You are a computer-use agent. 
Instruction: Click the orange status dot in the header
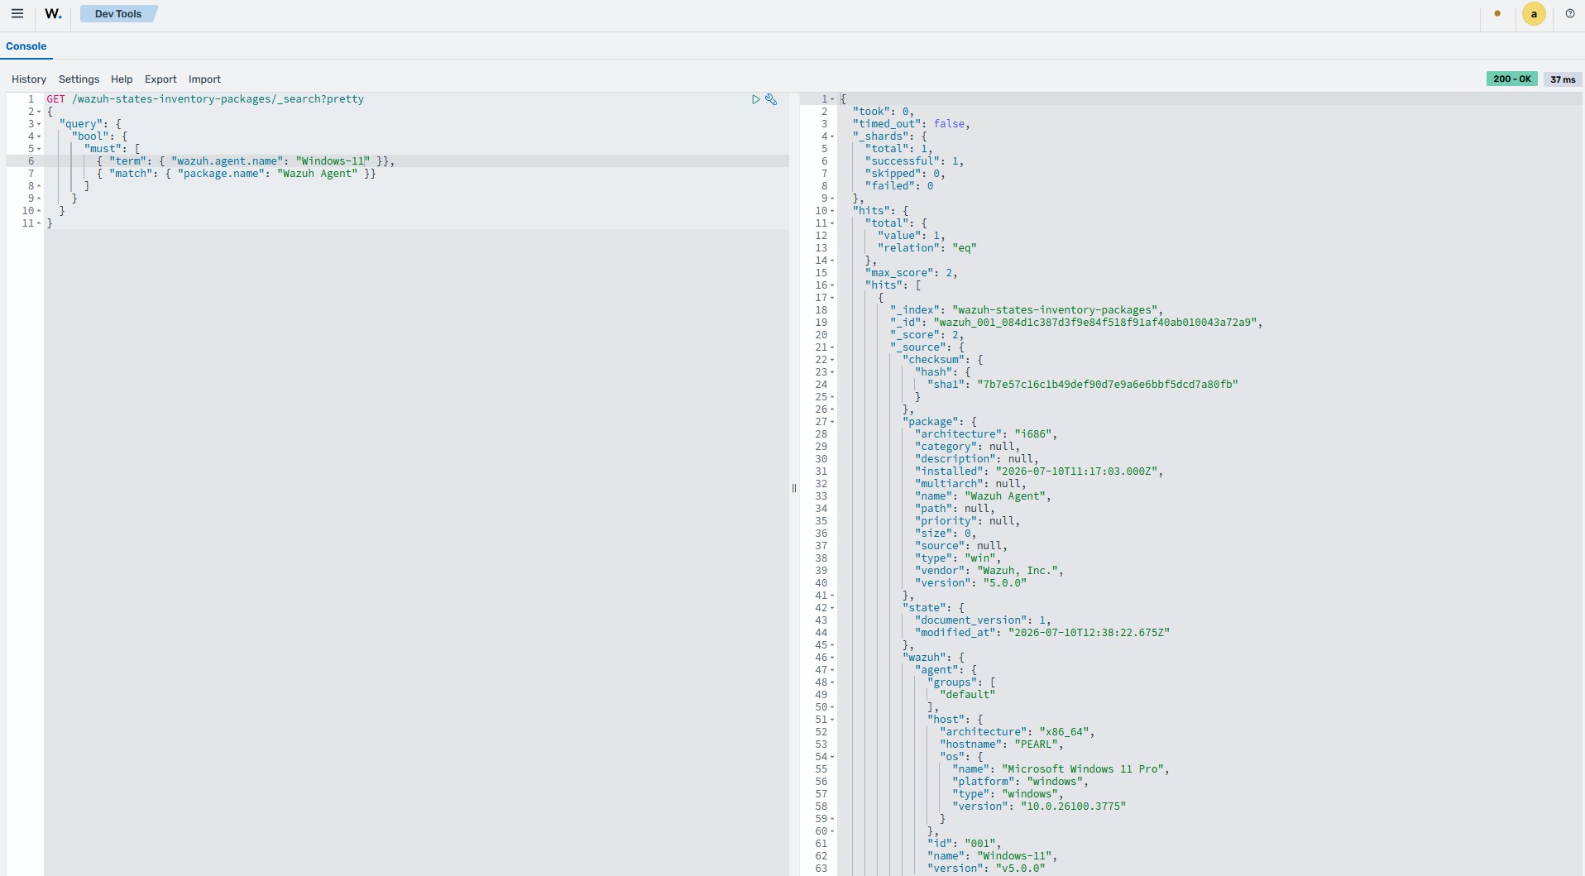1497,13
